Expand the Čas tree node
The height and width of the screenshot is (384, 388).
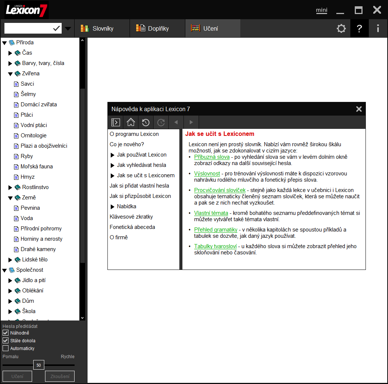10,53
